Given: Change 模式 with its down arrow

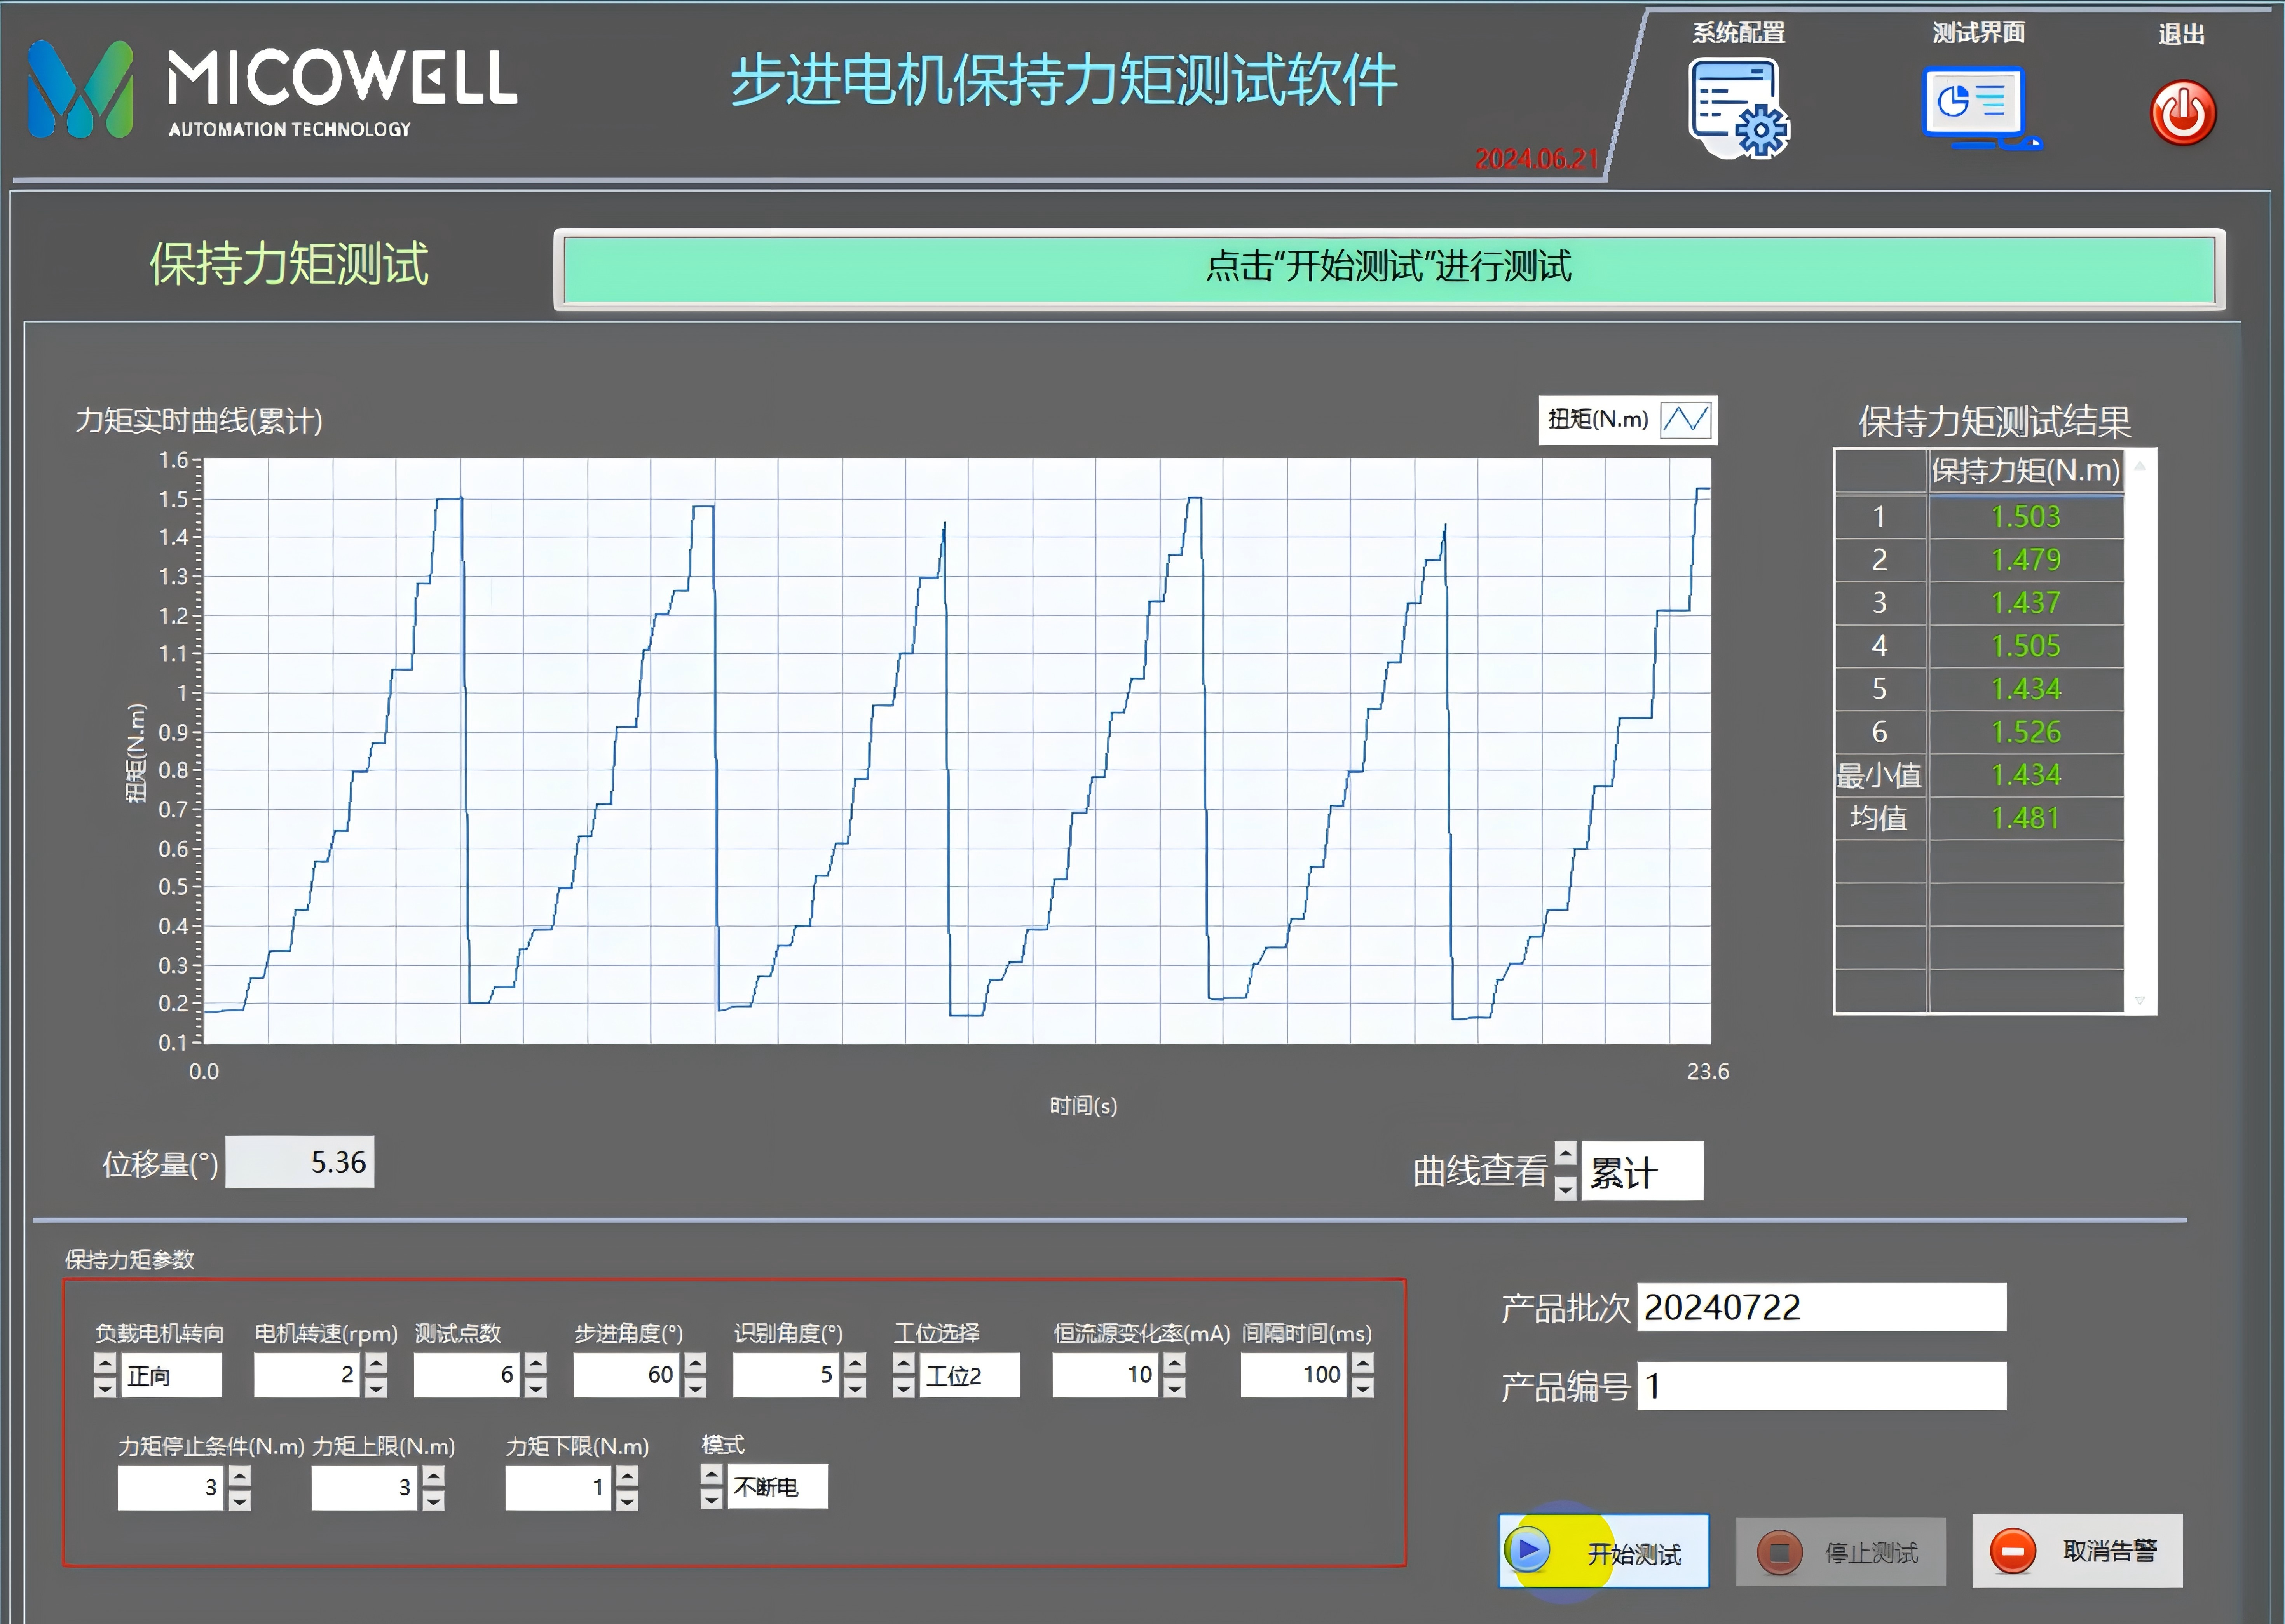Looking at the screenshot, I should click(x=711, y=1499).
